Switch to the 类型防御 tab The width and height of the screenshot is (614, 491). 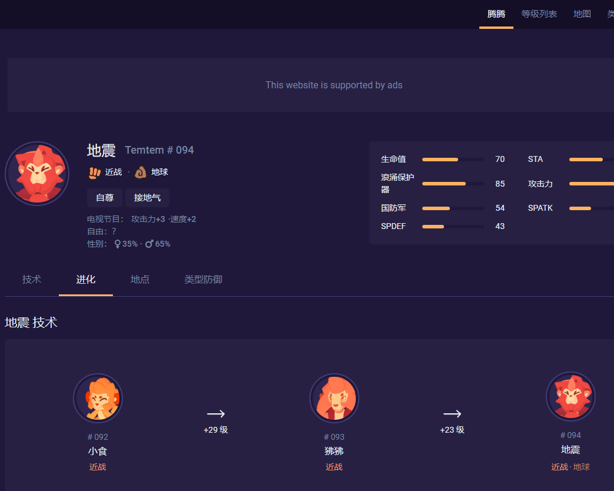click(203, 280)
